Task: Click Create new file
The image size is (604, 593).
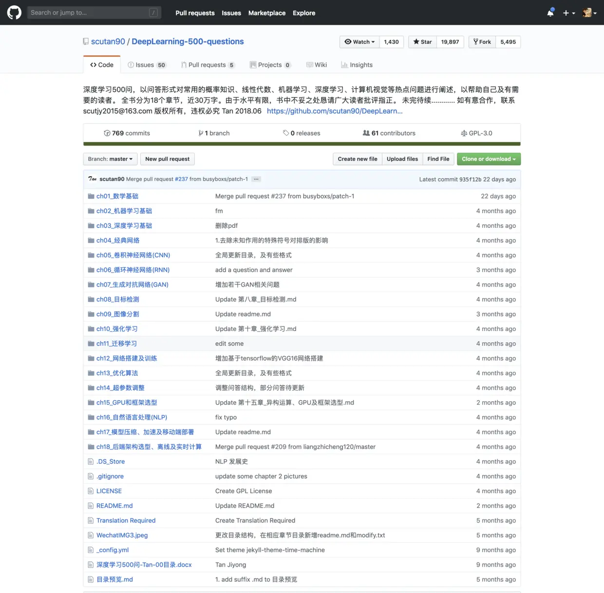Action: pos(358,159)
